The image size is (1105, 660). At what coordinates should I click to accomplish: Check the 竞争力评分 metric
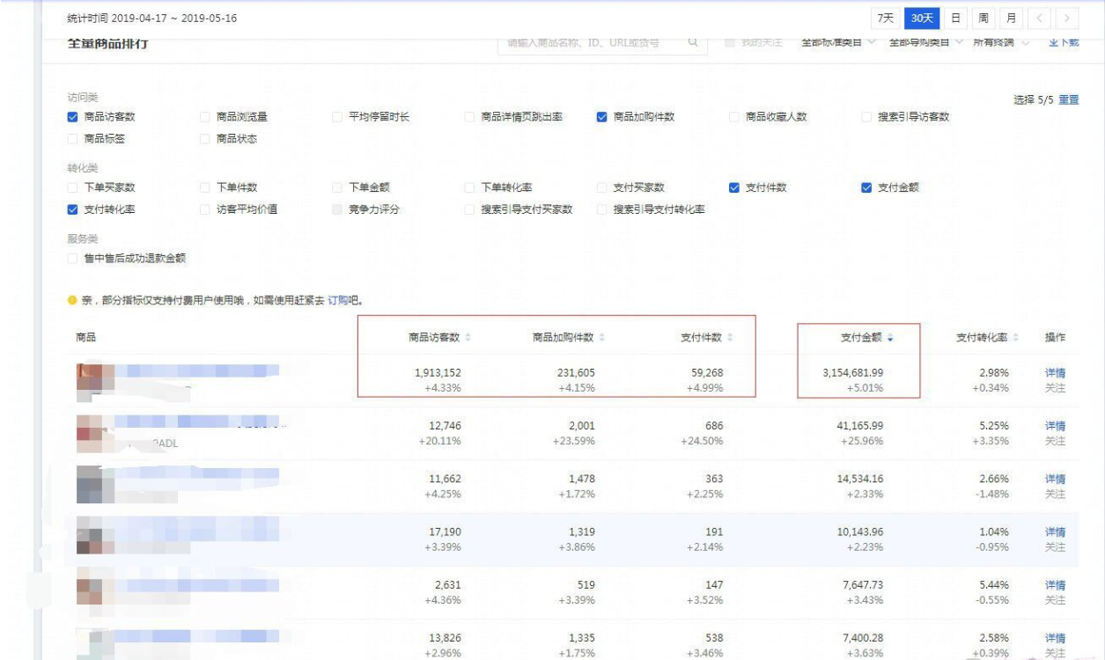[x=337, y=209]
